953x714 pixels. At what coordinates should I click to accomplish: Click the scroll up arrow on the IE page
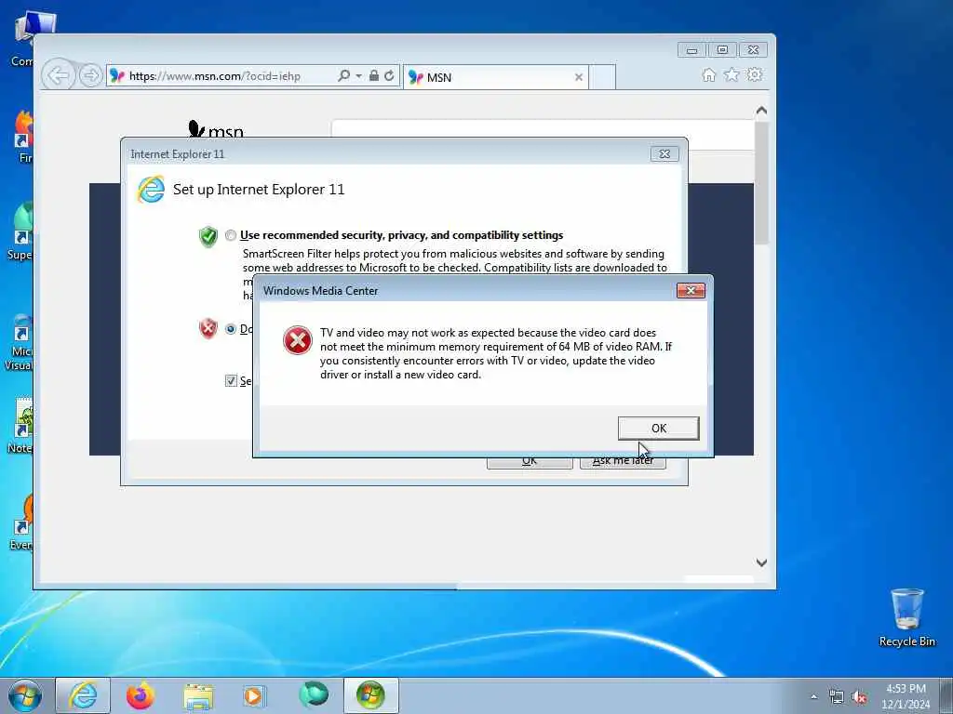coord(761,111)
